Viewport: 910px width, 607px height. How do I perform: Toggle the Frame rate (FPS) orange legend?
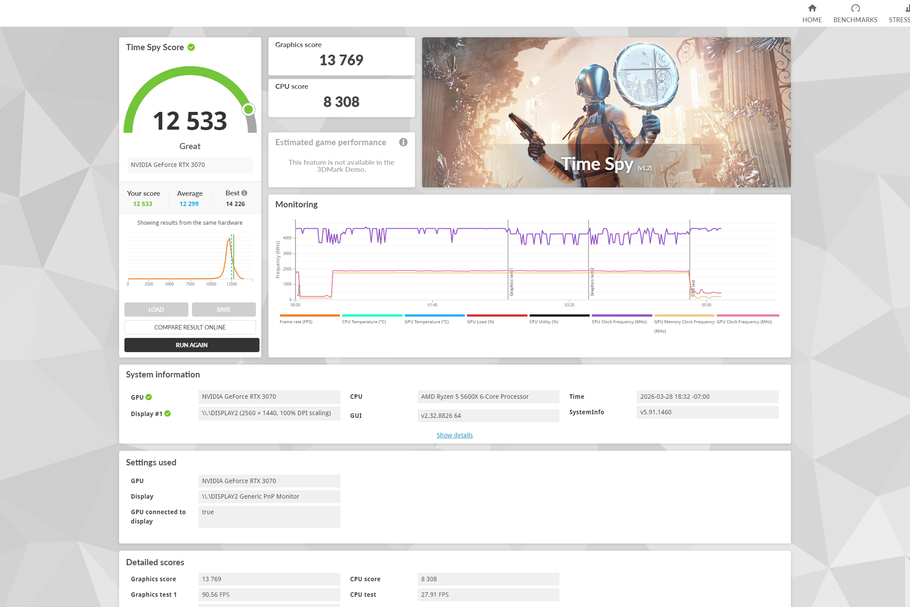point(310,315)
